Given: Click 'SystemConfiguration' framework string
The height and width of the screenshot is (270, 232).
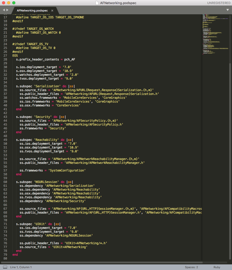Looking at the screenshot, I should pyautogui.click(x=67, y=170).
